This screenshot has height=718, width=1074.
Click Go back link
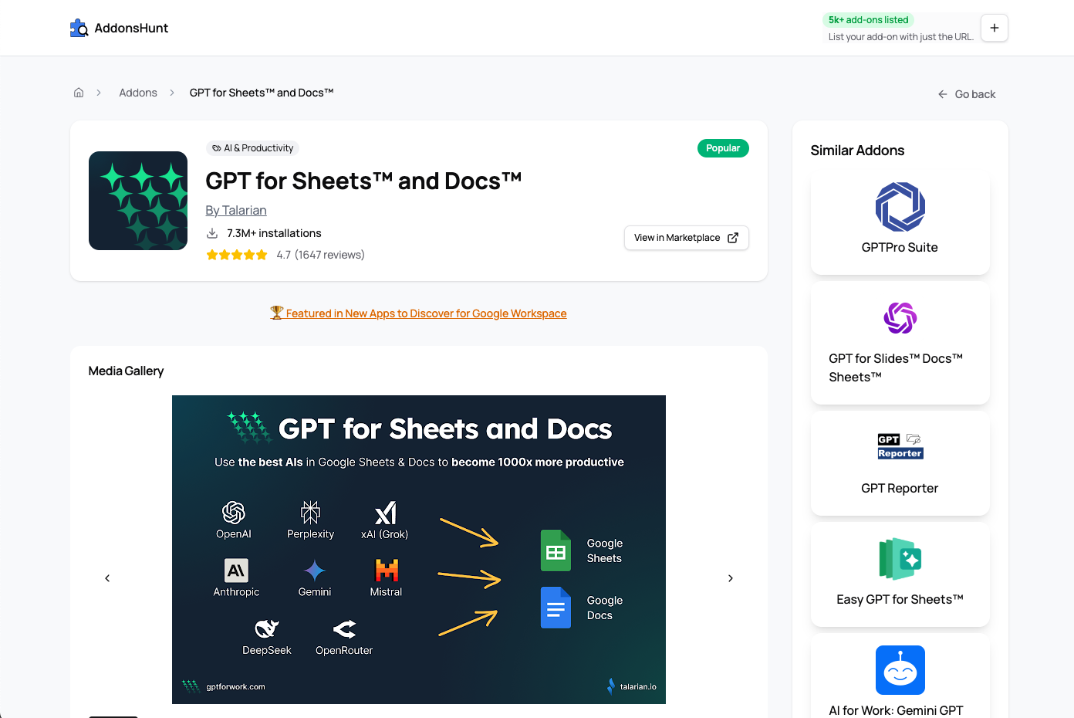[966, 94]
